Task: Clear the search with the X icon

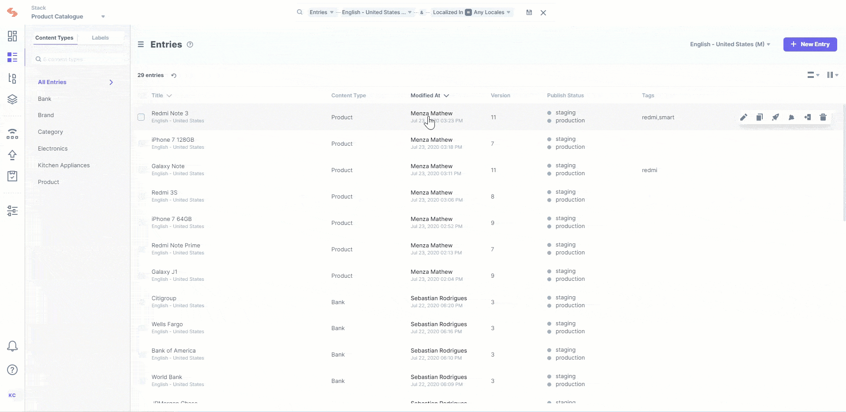Action: 543,13
